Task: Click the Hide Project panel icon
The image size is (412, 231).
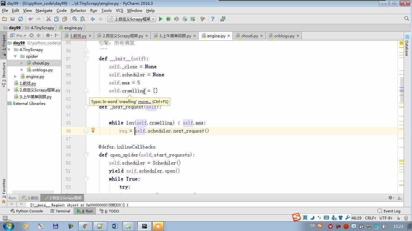Action: click(57, 36)
